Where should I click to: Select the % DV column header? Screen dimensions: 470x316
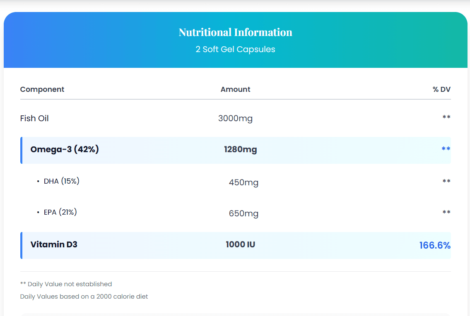(441, 89)
